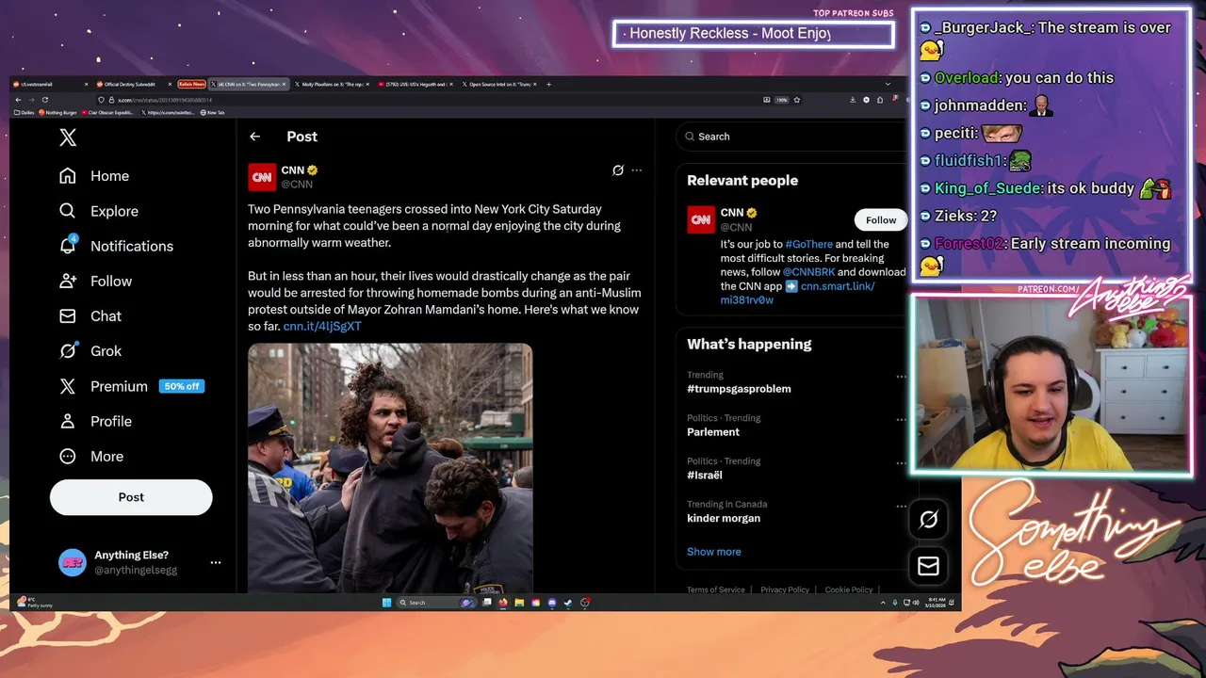Reload the page in the browser
Viewport: 1206px width, 678px height.
click(44, 100)
